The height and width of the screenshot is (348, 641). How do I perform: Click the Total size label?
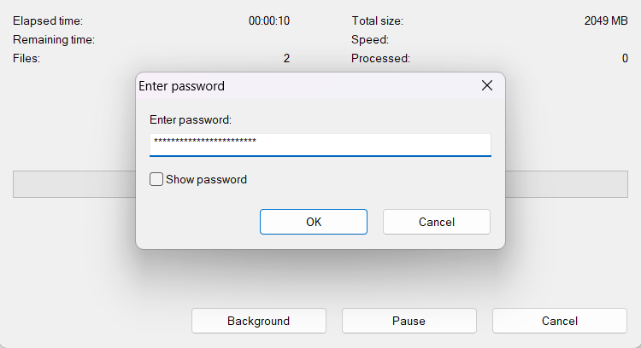pyautogui.click(x=377, y=20)
